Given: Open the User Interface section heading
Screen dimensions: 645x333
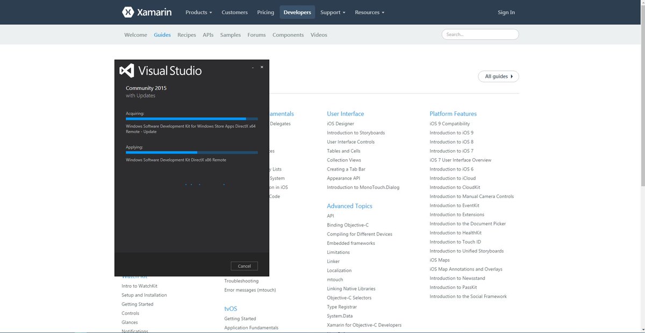Looking at the screenshot, I should pyautogui.click(x=346, y=114).
